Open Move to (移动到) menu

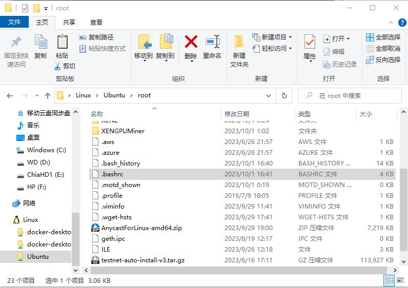[x=144, y=48]
